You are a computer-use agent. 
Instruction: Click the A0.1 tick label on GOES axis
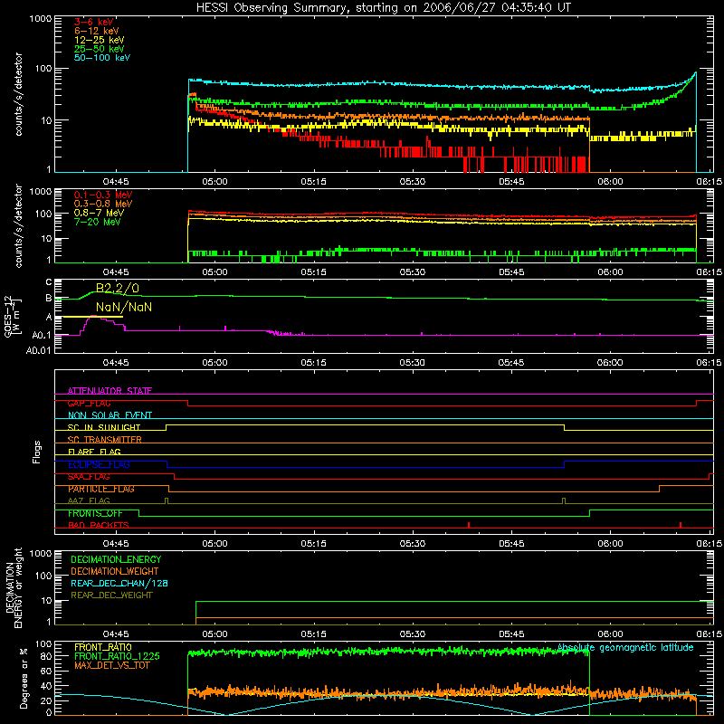click(42, 335)
